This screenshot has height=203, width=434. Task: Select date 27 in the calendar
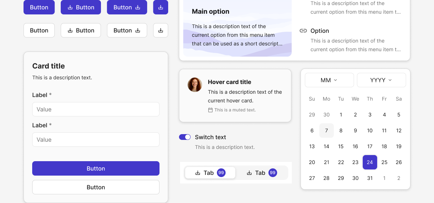click(312, 178)
